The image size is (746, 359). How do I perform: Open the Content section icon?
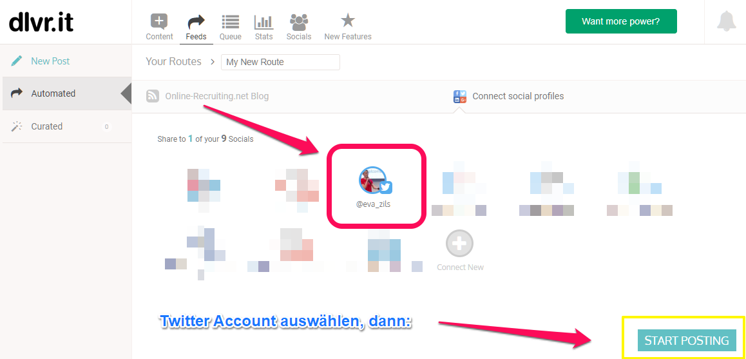(159, 21)
